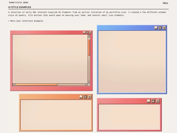Open the menu link at top right
The width and height of the screenshot is (177, 133).
click(165, 3)
